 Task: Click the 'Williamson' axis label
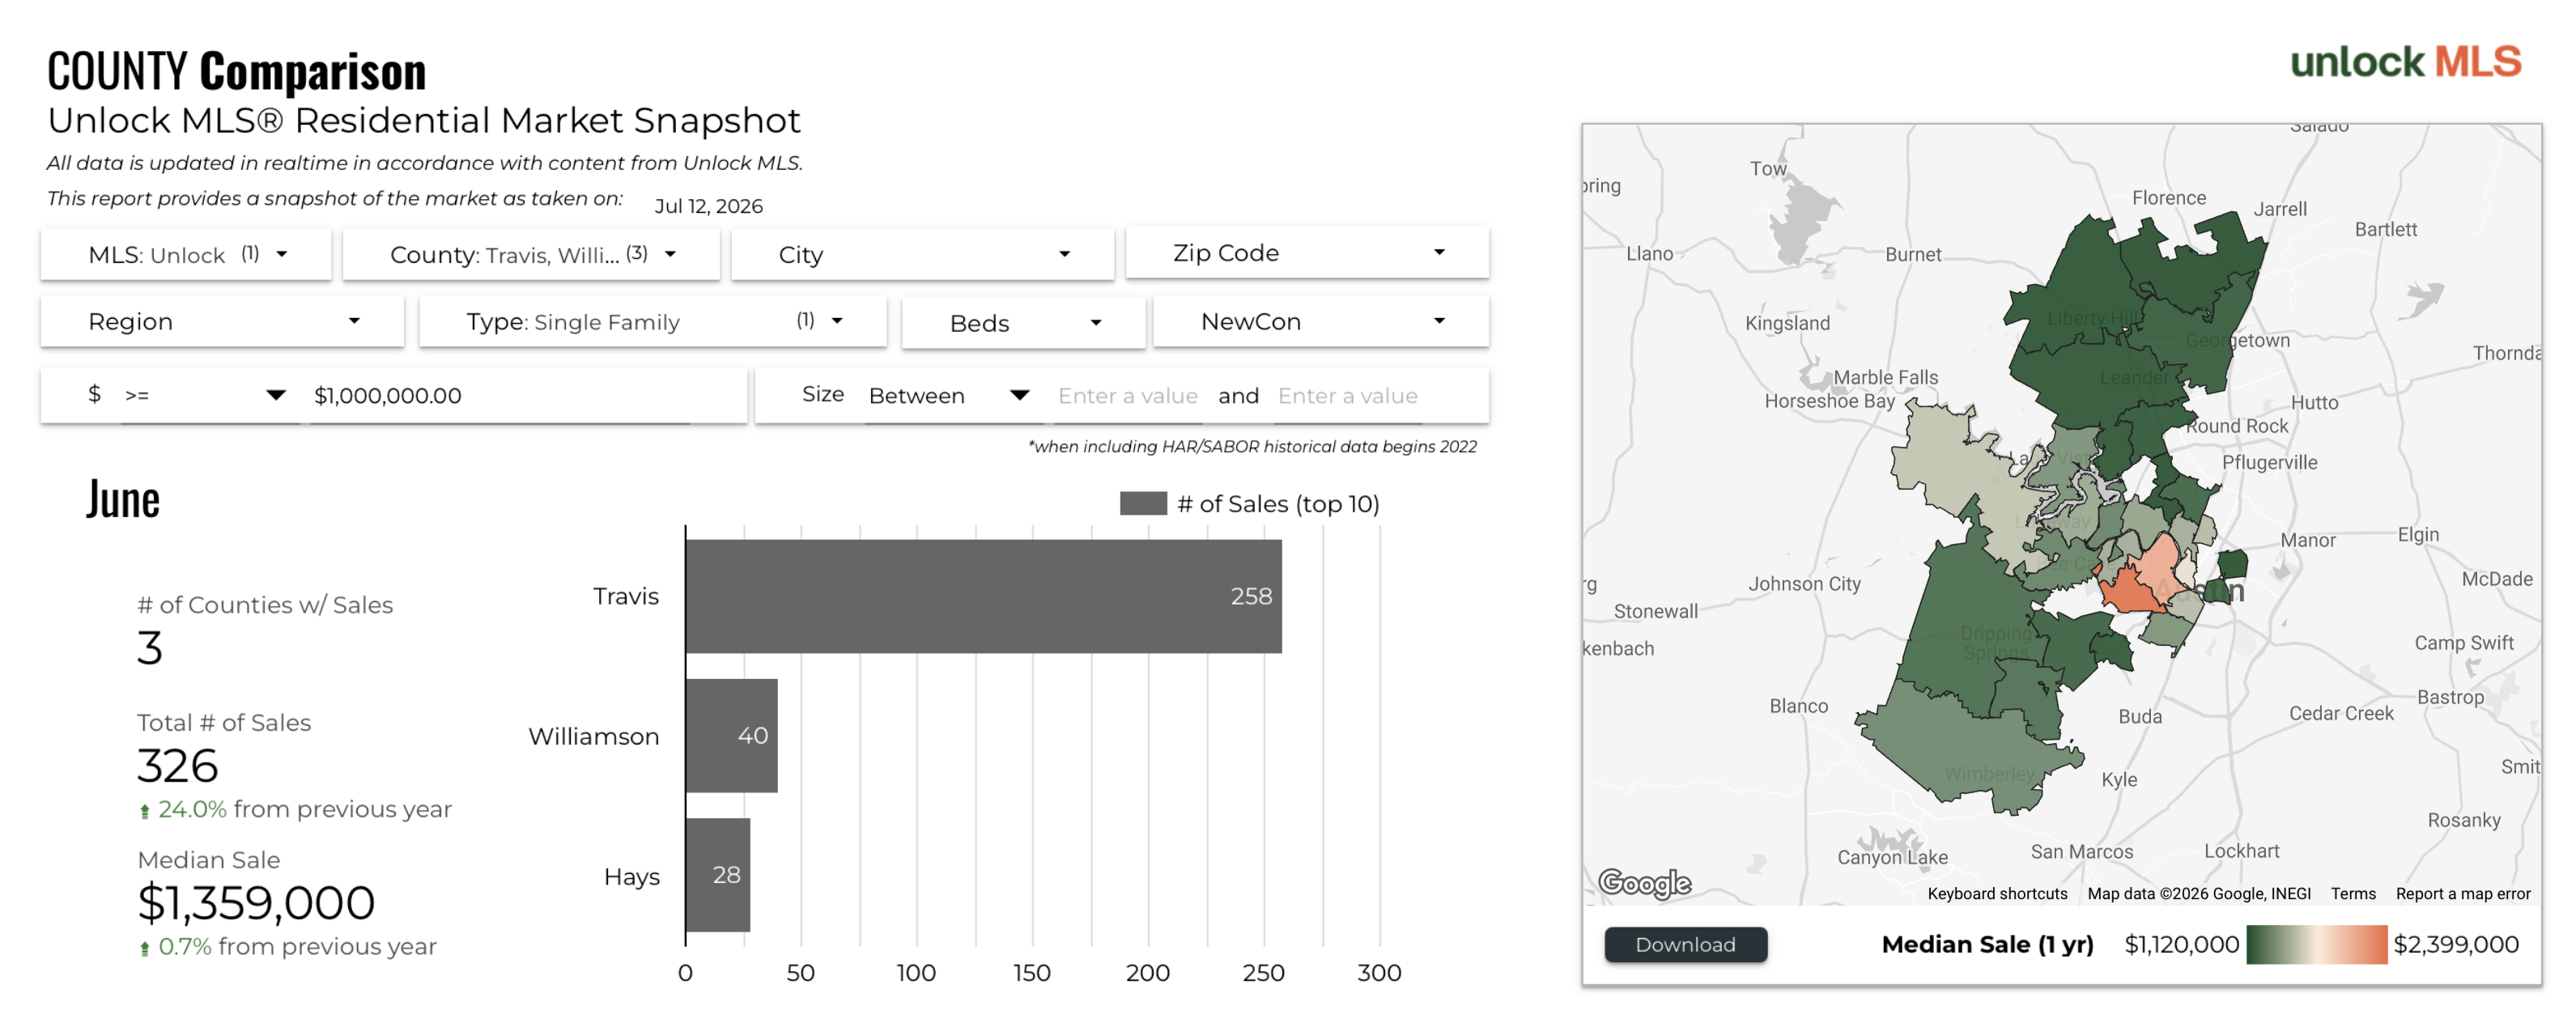coord(593,736)
